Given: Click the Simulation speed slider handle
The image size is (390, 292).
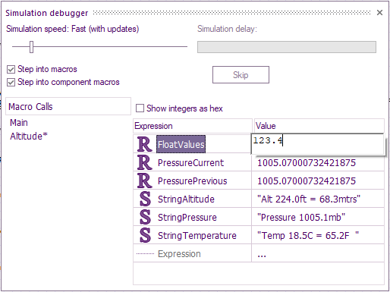Looking at the screenshot, I should click(x=31, y=47).
